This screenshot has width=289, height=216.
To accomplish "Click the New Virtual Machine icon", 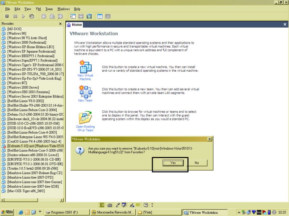I will (x=86, y=67).
